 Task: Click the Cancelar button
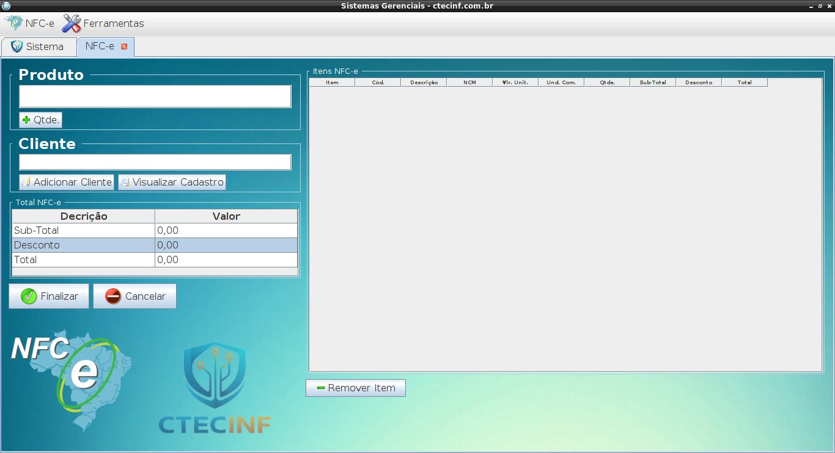pyautogui.click(x=134, y=296)
